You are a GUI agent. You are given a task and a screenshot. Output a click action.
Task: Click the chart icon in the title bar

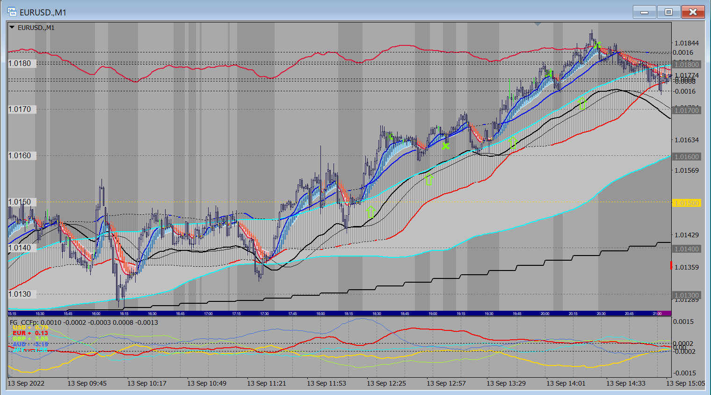pos(12,12)
